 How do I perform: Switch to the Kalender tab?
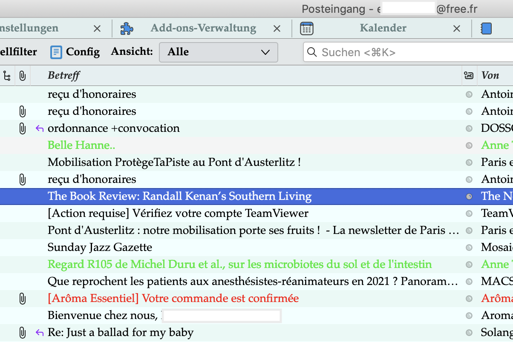[383, 28]
